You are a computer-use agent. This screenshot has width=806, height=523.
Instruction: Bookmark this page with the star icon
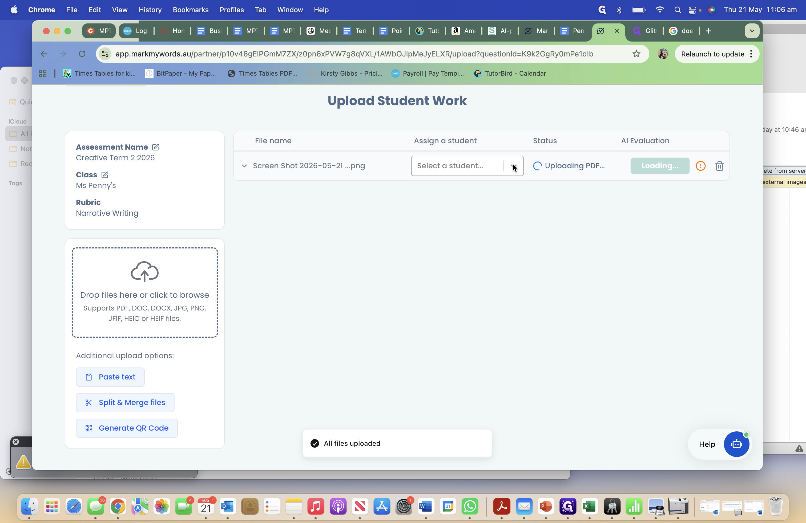tap(636, 54)
